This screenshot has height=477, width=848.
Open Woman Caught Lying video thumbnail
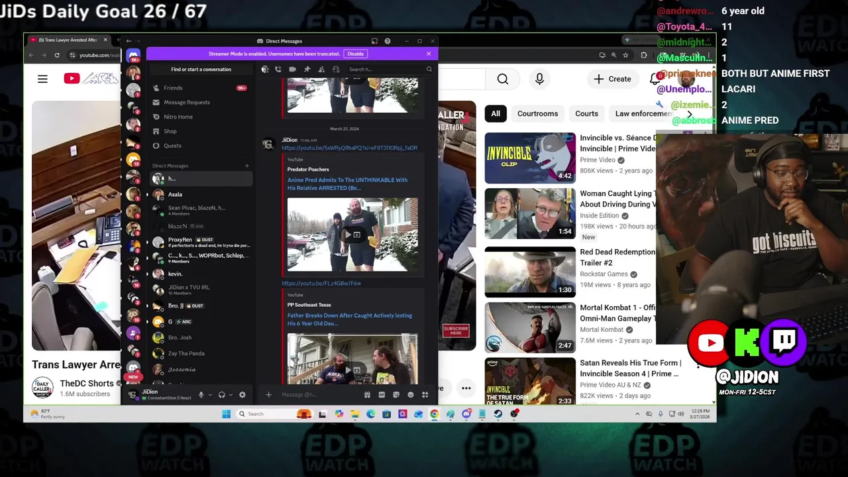530,214
